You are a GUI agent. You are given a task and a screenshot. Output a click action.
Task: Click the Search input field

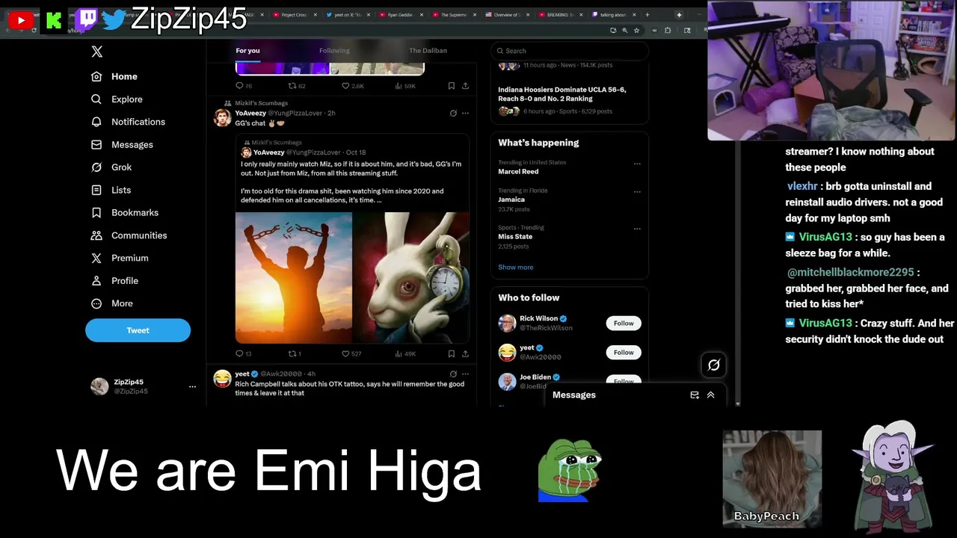[x=570, y=51]
